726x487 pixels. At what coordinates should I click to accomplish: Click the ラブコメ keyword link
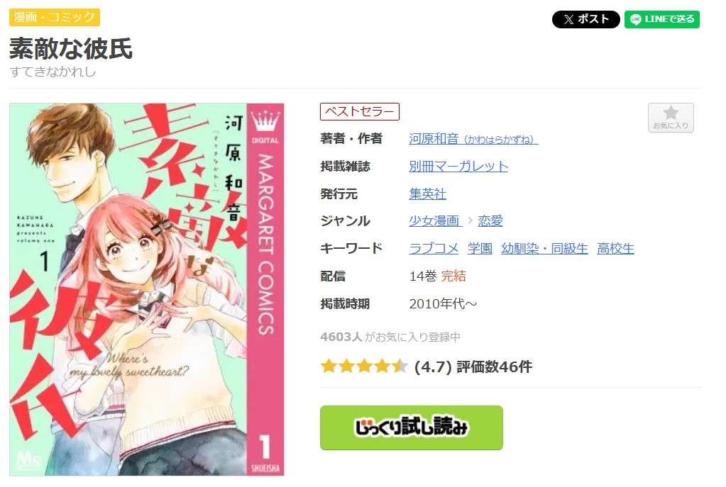point(434,249)
